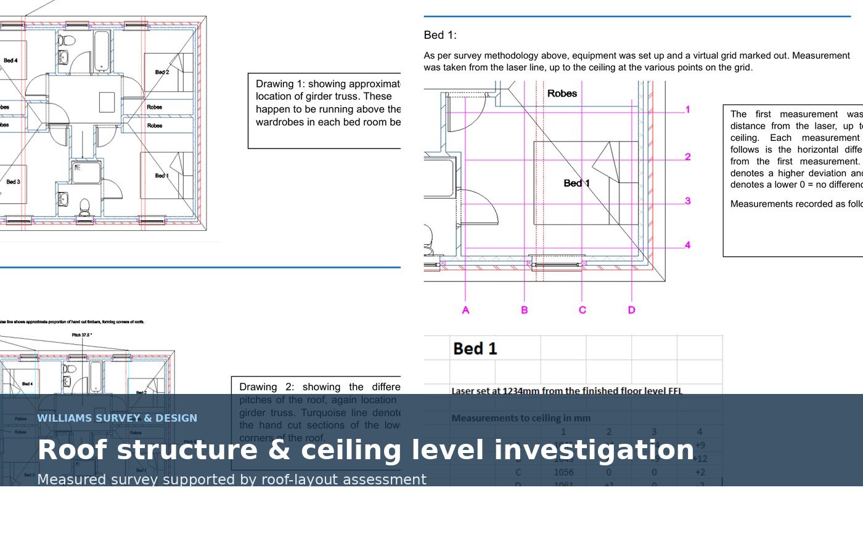863x554 pixels.
Task: Click the "Drawing 1" caption box
Action: 324,111
